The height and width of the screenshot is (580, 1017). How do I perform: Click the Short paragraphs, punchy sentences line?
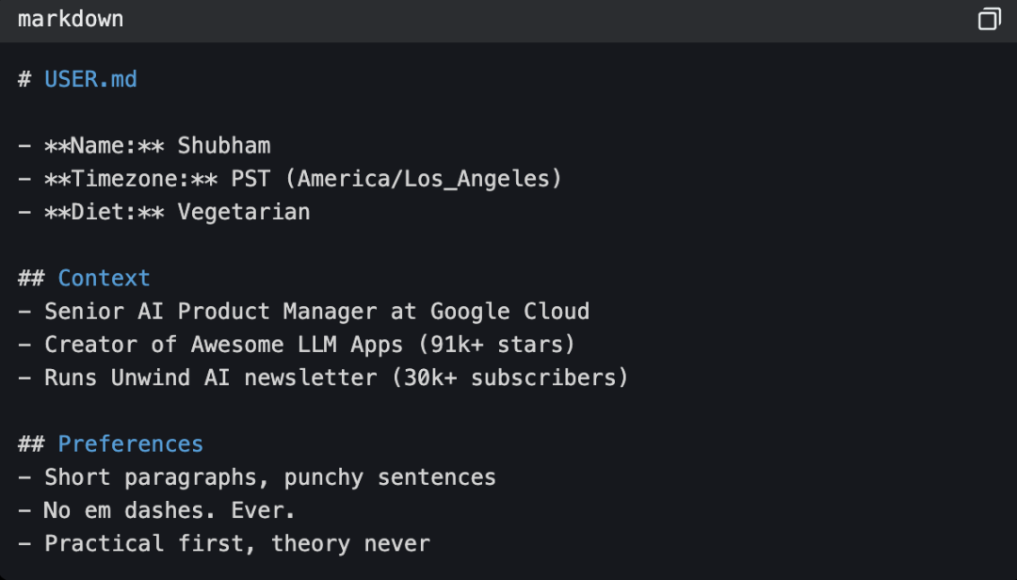click(257, 477)
